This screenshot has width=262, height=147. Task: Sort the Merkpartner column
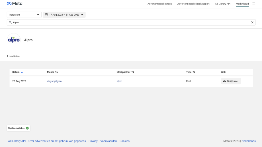tap(133, 72)
